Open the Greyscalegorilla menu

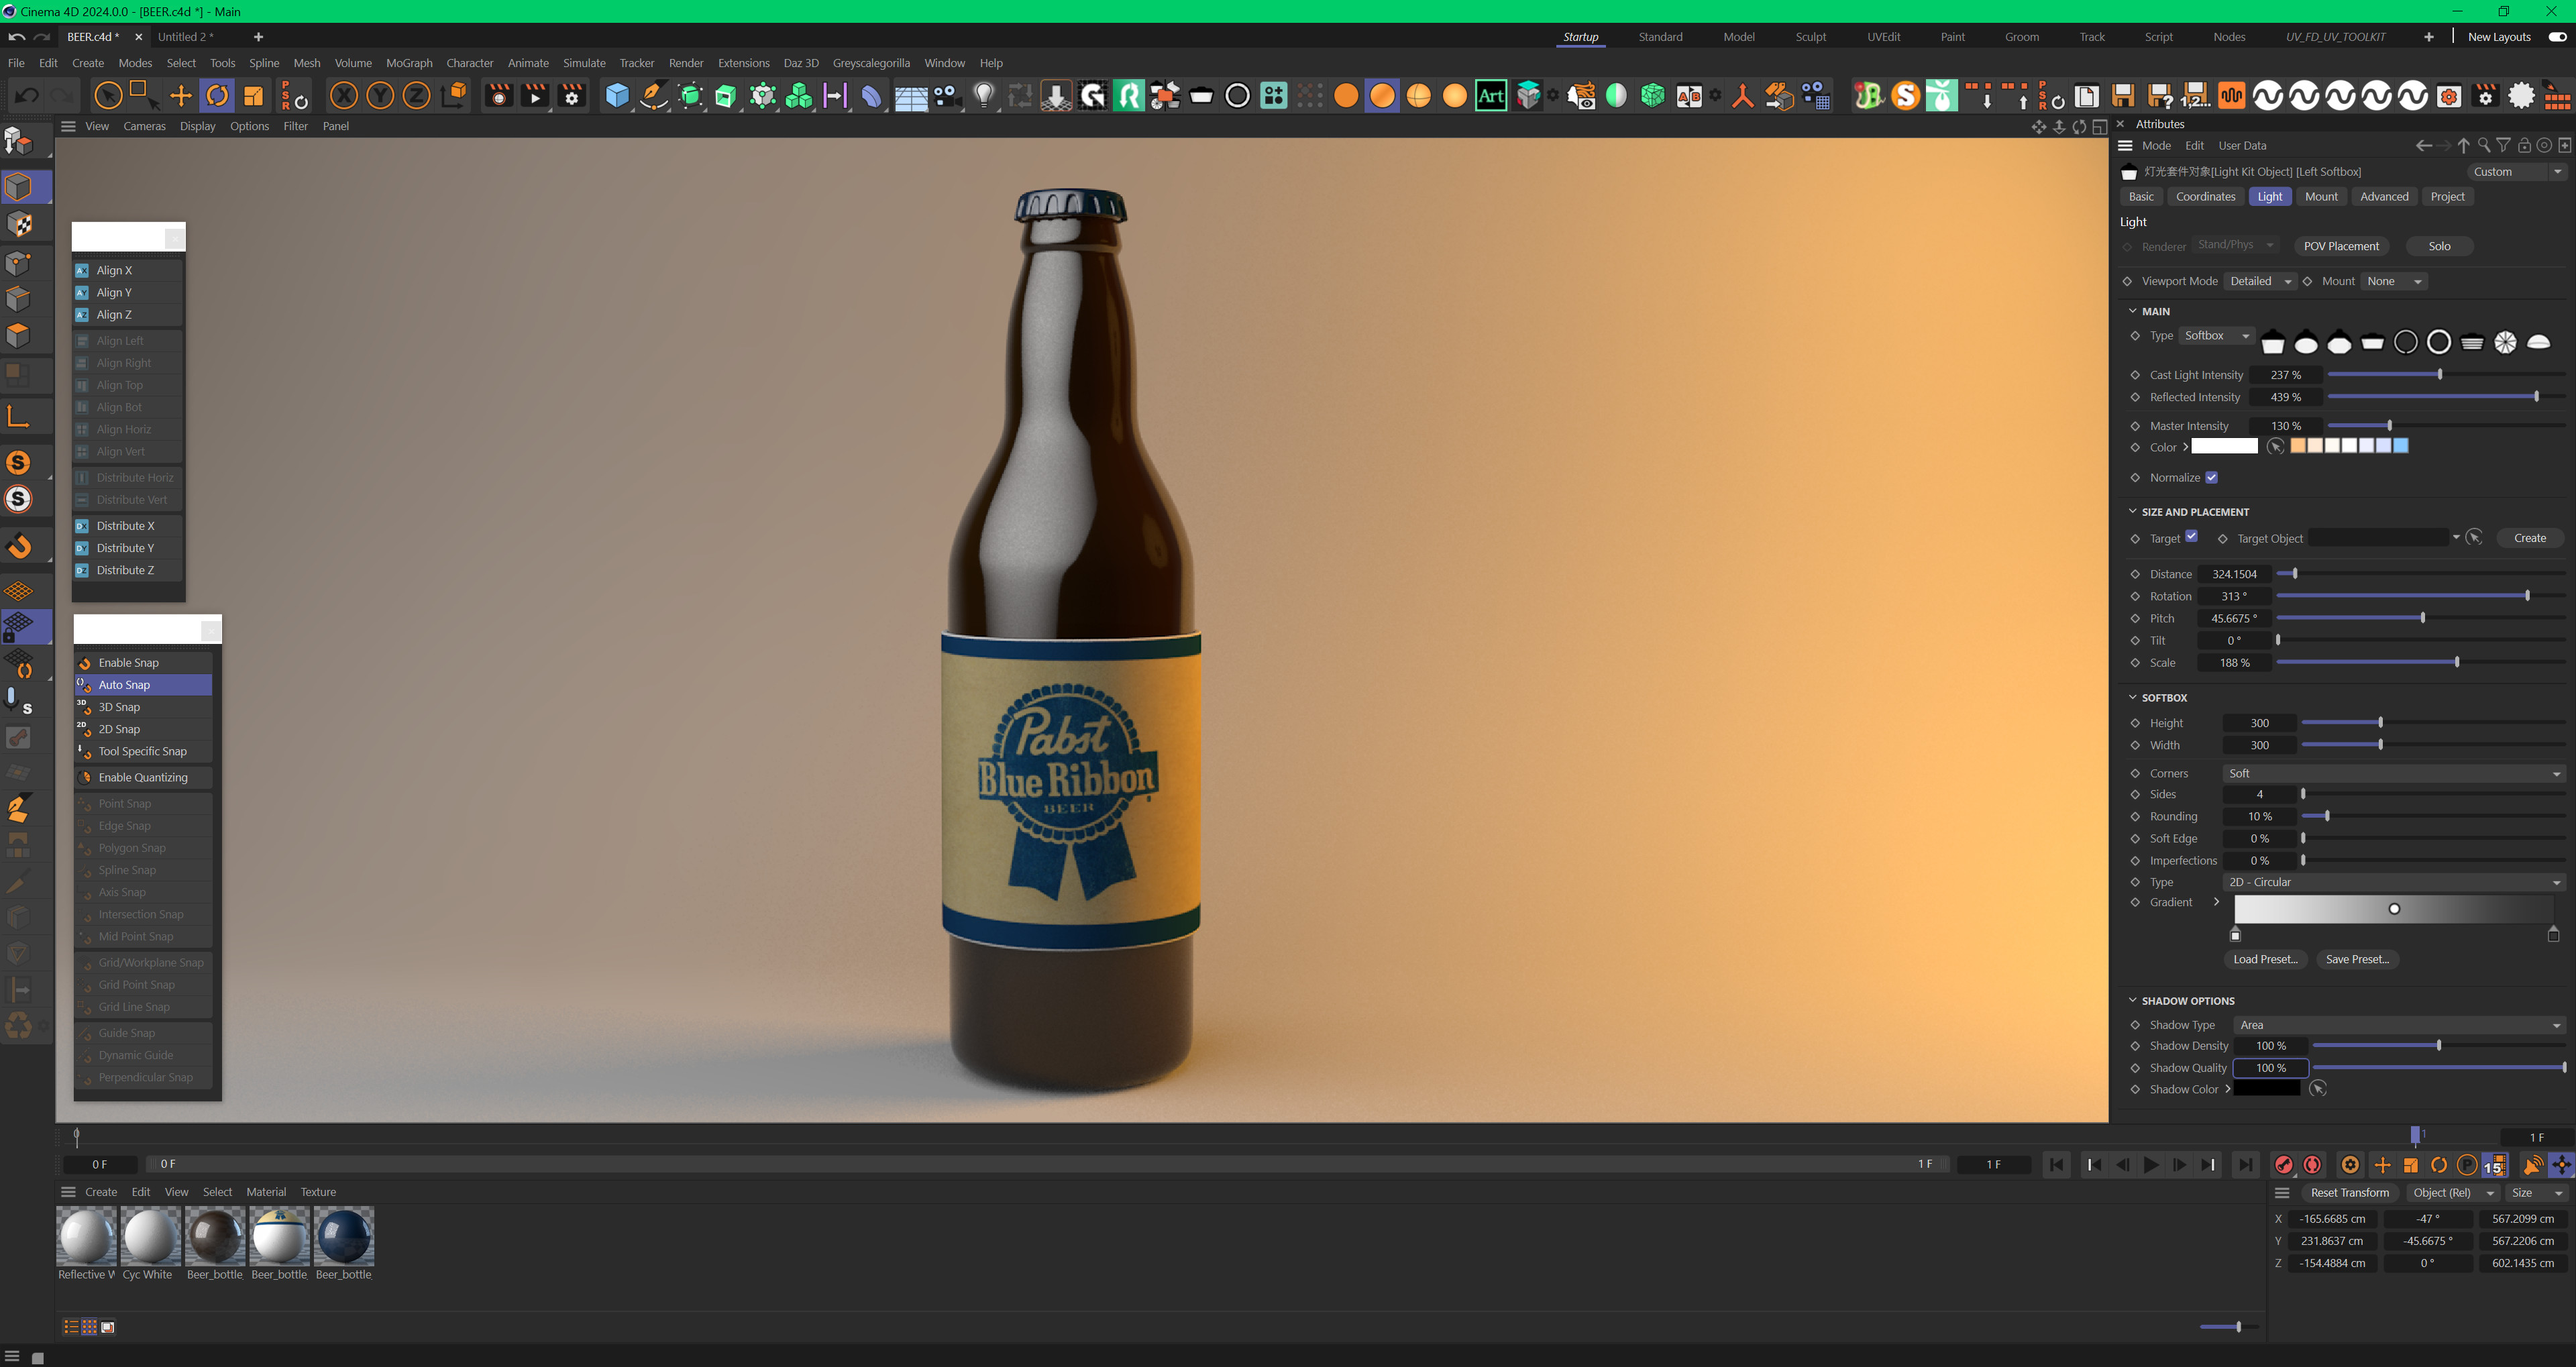point(871,63)
